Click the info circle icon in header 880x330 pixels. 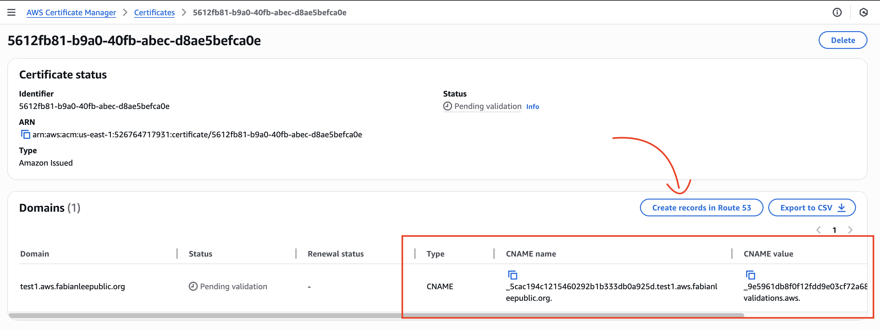pos(837,13)
